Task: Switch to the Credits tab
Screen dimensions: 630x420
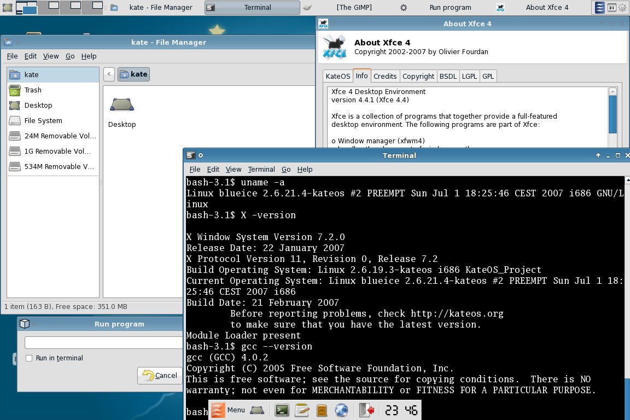Action: coord(385,76)
